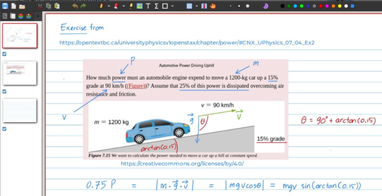Toggle the checkbox under the third page thumbnail
This screenshot has width=382, height=196.
coord(4,129)
